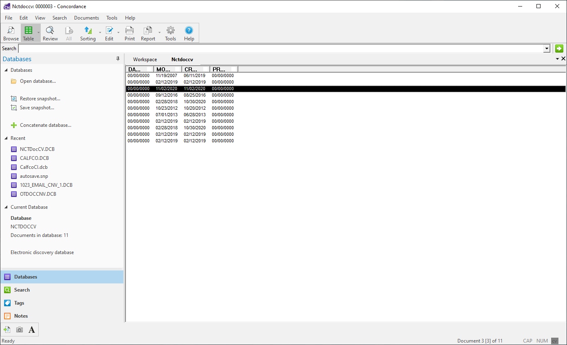567x345 pixels.
Task: Open the Tools gear toolbar button
Action: click(x=170, y=33)
